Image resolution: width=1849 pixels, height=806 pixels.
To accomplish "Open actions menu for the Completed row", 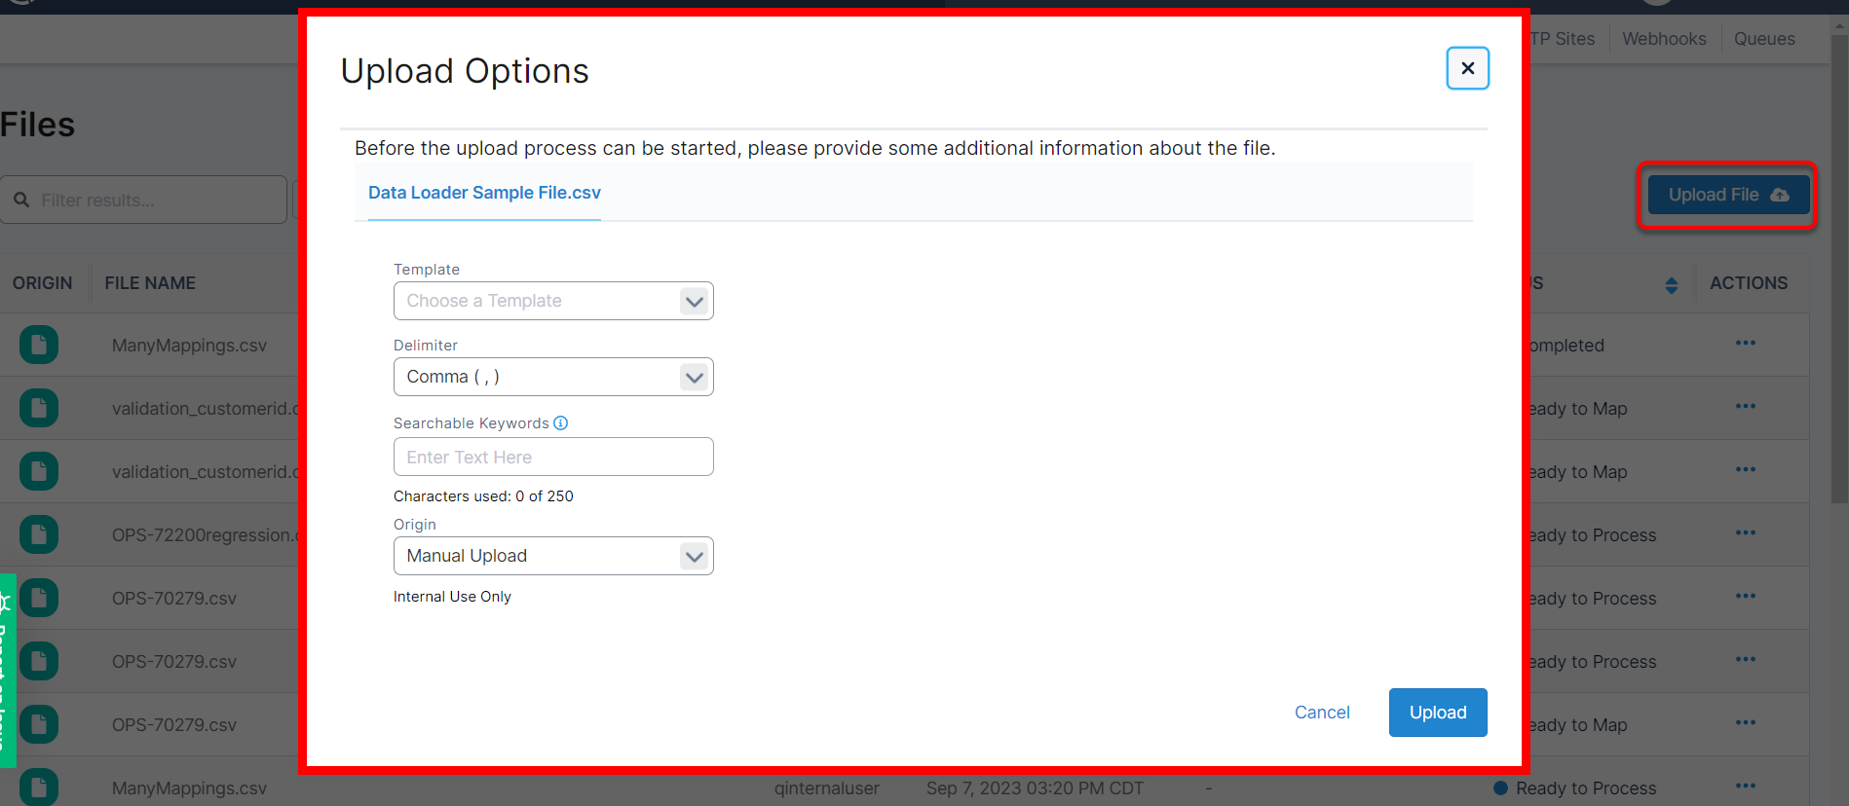I will (x=1745, y=344).
